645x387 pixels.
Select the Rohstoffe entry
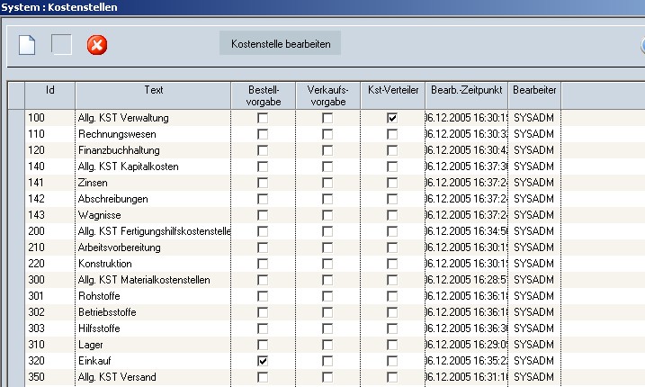point(100,296)
